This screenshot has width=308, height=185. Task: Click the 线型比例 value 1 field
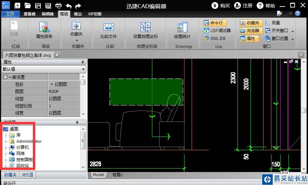pos(64,106)
